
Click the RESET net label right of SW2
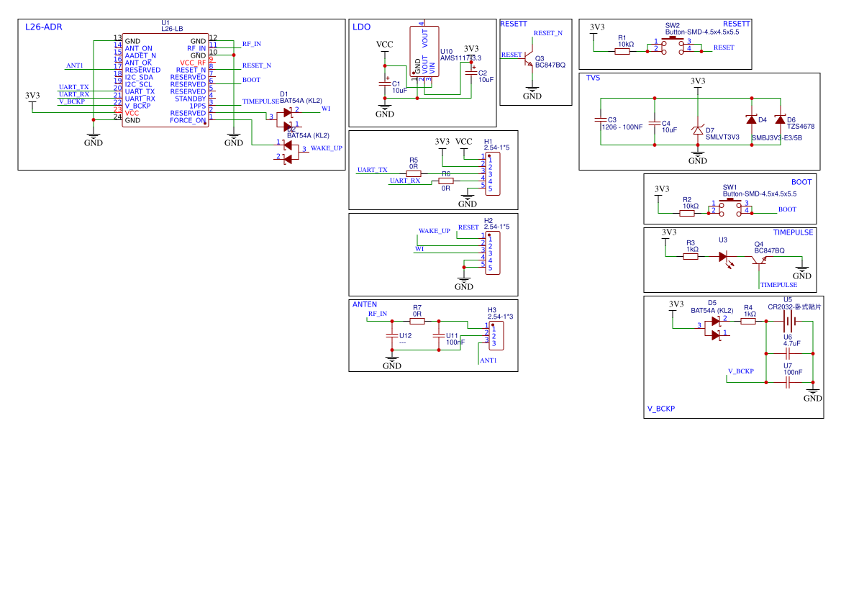[x=724, y=47]
